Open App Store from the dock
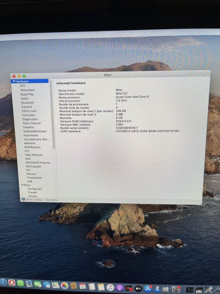 [148, 289]
